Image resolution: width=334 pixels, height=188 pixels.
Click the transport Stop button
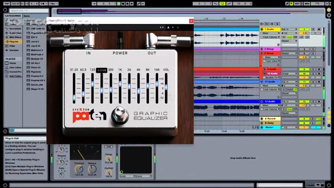[x=123, y=4]
